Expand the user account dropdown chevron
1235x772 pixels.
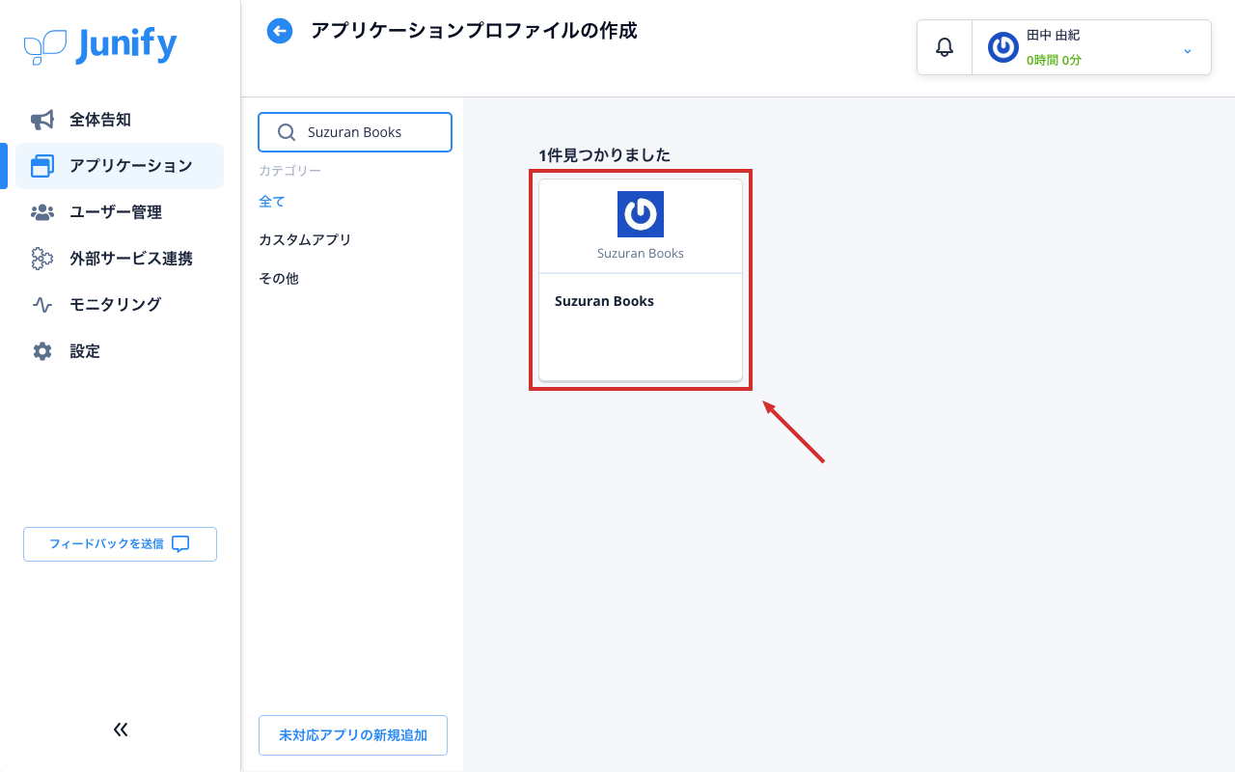click(1188, 50)
